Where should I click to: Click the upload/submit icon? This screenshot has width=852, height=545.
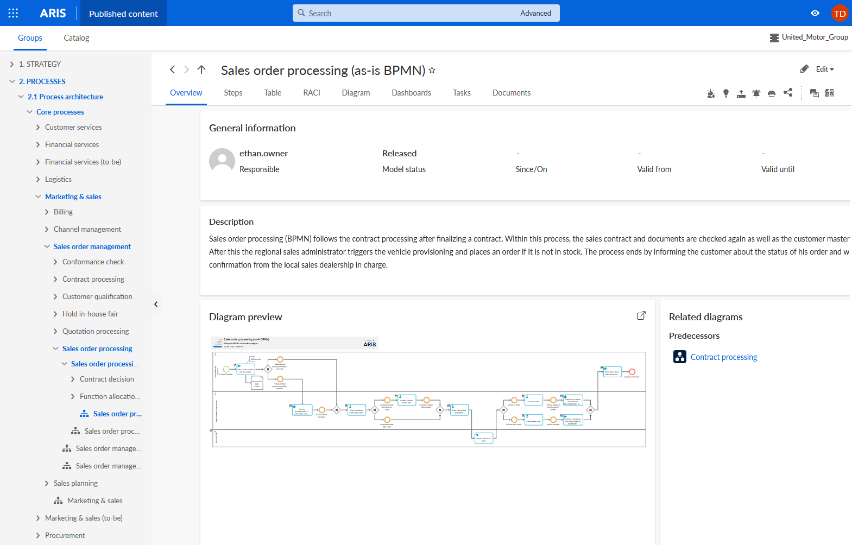tap(741, 93)
